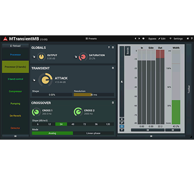Click the Cross 1 frequency knob
The height and width of the screenshot is (175, 194).
click(x=36, y=112)
